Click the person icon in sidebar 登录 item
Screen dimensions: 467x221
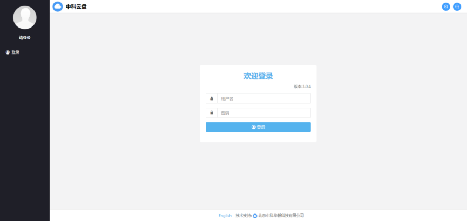coord(8,52)
